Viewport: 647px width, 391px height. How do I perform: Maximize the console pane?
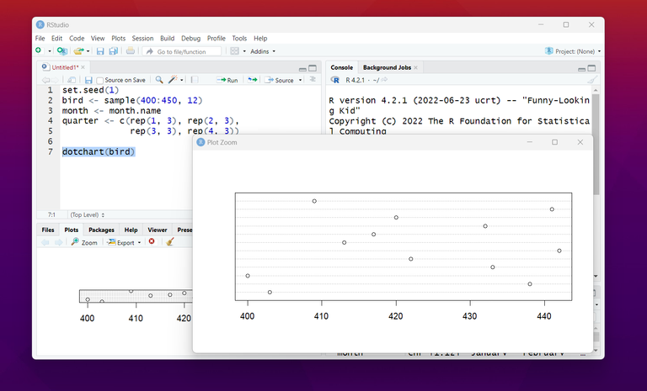click(x=591, y=68)
